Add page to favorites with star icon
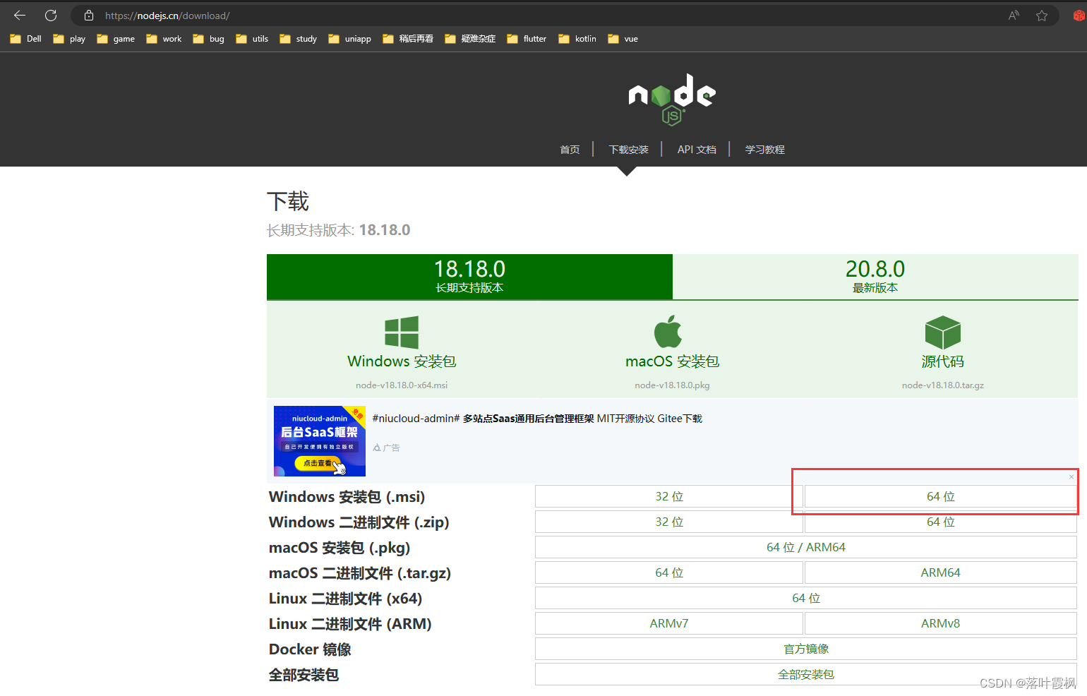The height and width of the screenshot is (696, 1087). pos(1042,16)
